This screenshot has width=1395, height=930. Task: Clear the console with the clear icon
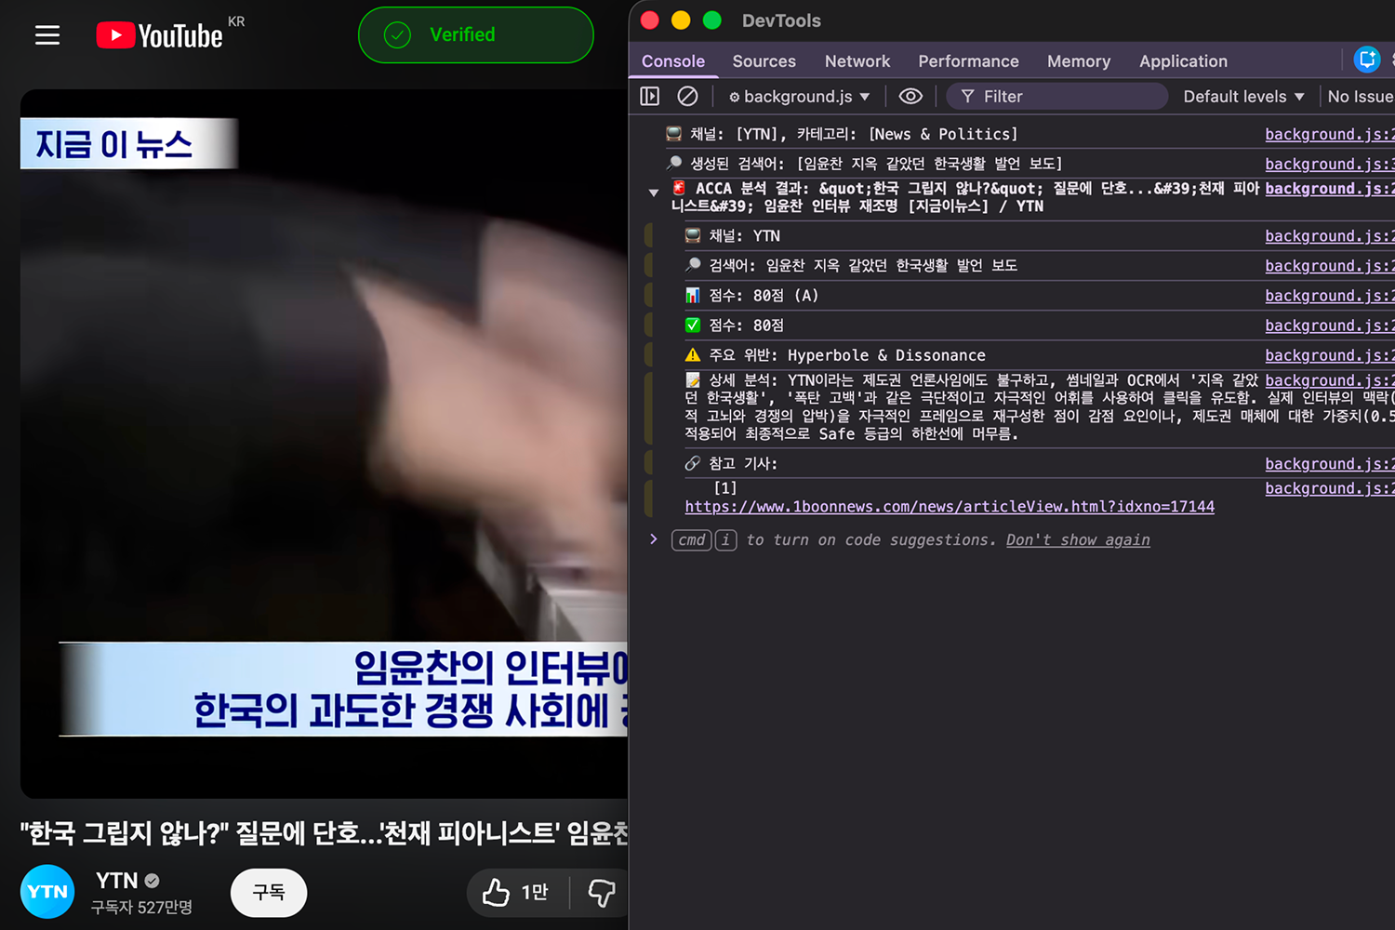pyautogui.click(x=687, y=96)
